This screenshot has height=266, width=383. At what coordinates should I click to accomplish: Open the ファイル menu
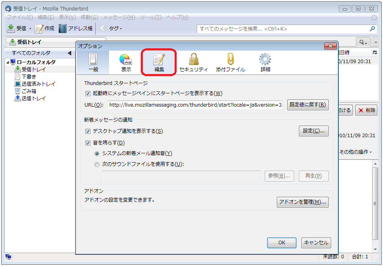click(x=20, y=17)
